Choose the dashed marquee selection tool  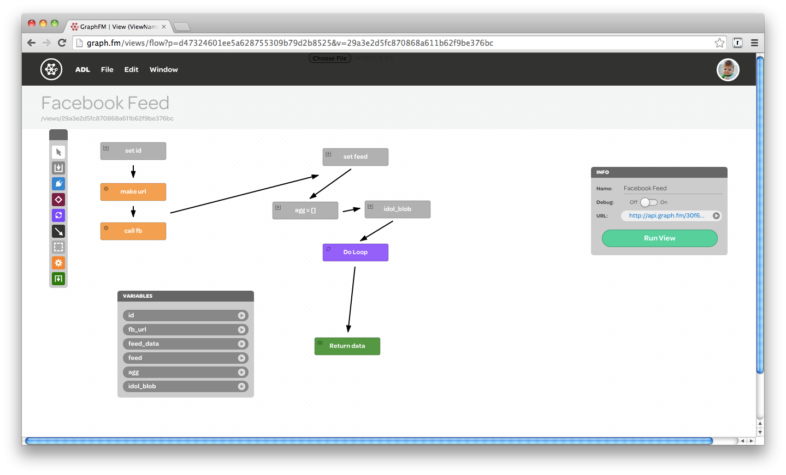coord(58,247)
